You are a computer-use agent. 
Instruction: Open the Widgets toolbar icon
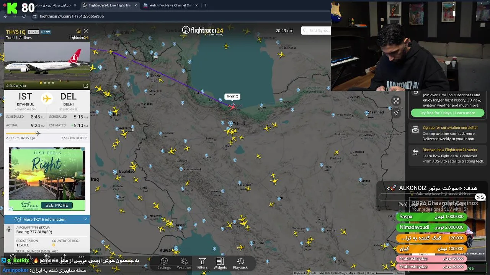coord(220,261)
